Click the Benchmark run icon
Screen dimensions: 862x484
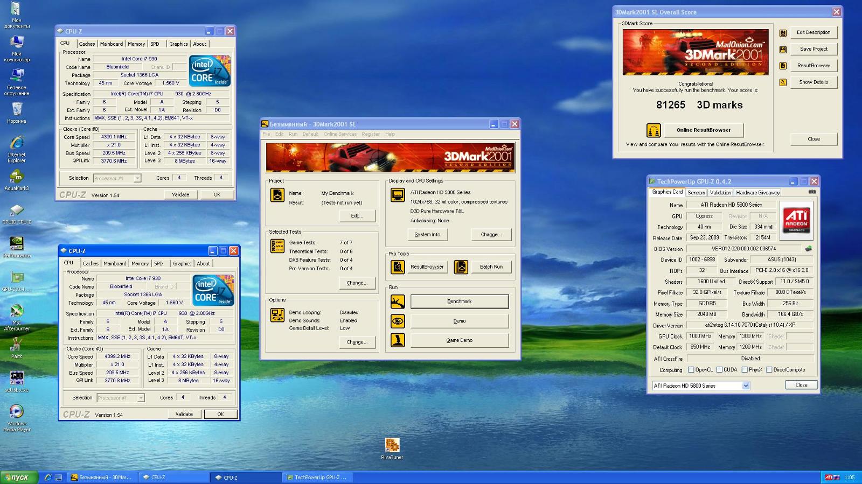pyautogui.click(x=398, y=301)
